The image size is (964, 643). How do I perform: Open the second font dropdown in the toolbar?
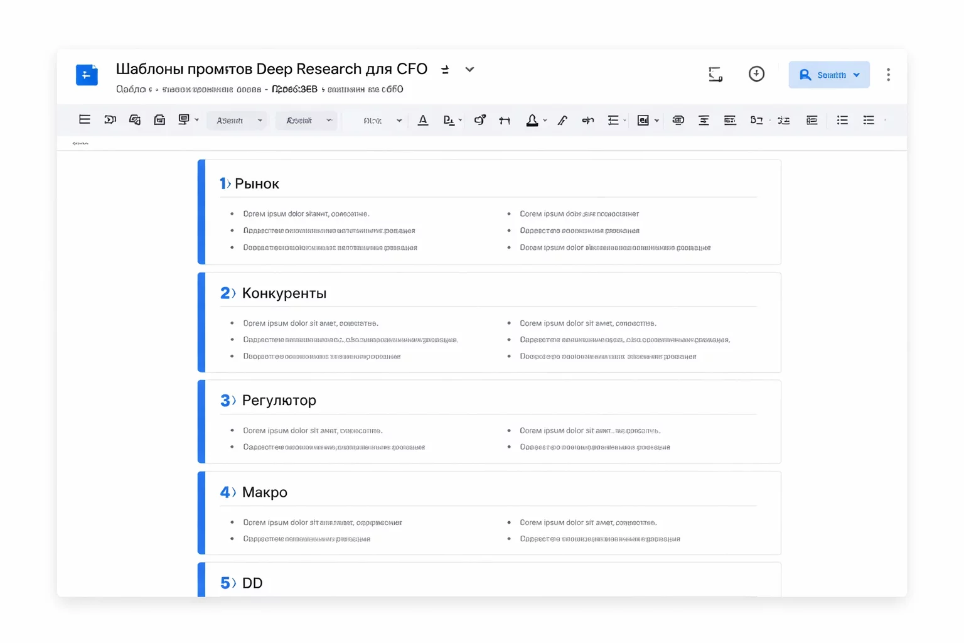[307, 121]
